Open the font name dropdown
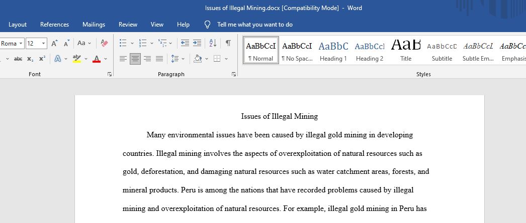The height and width of the screenshot is (223, 526). pos(21,44)
